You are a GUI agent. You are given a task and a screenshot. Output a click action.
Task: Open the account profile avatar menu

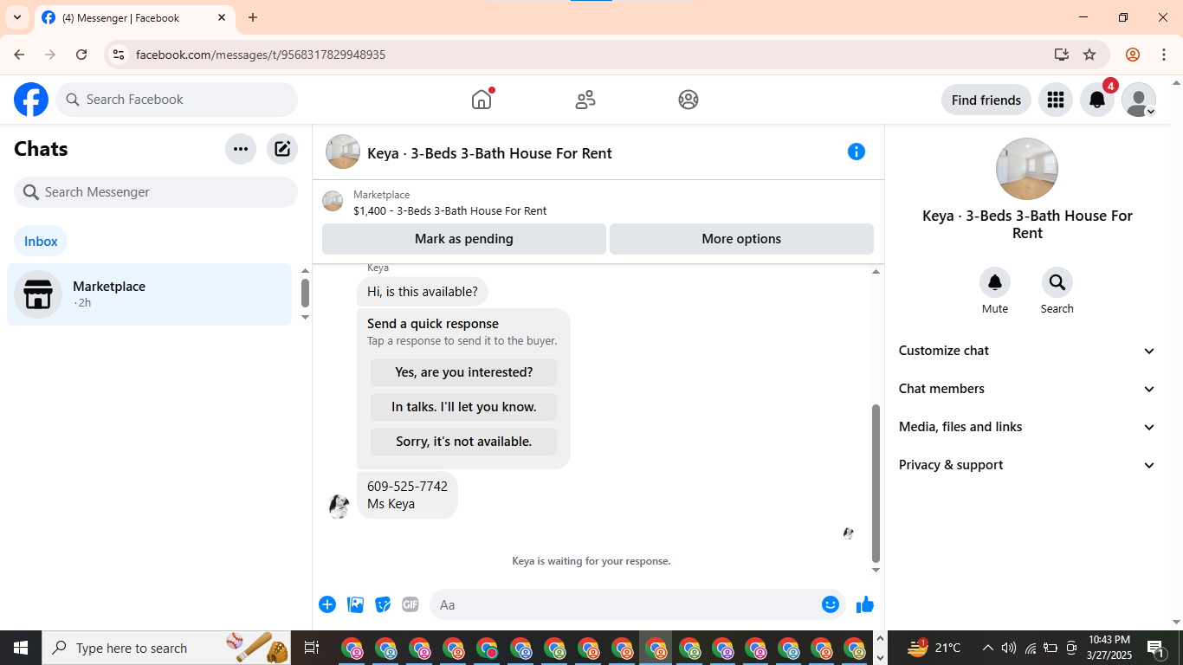tap(1139, 100)
